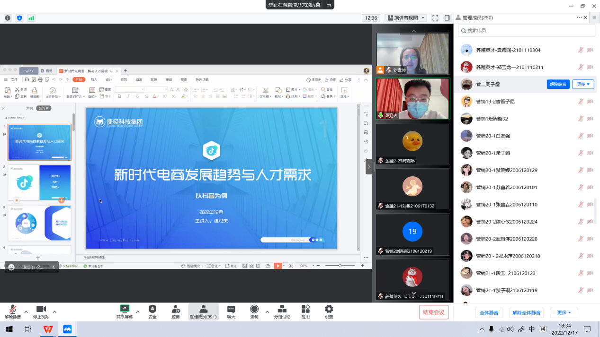600x337 pixels.
Task: Expand the 演讲者视图 view dropdown
Action: (x=406, y=18)
